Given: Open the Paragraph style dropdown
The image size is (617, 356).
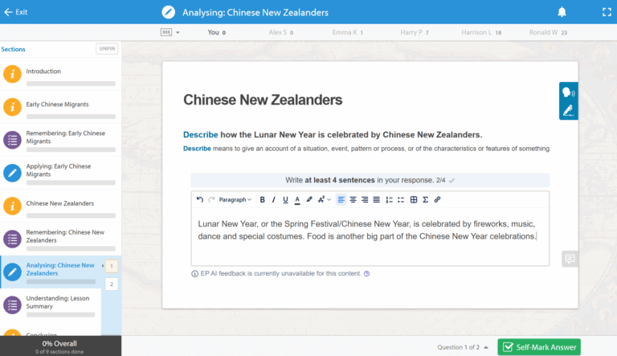Looking at the screenshot, I should (x=235, y=199).
